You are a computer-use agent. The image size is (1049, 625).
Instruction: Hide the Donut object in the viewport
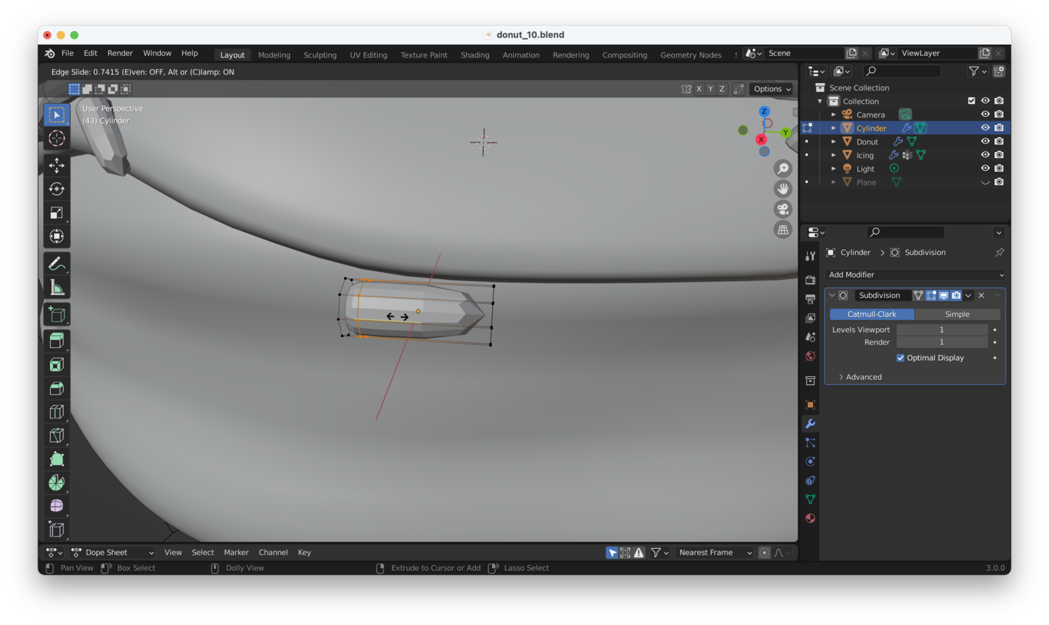click(x=985, y=141)
